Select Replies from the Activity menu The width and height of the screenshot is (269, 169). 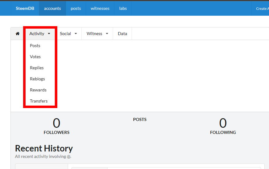(x=37, y=68)
